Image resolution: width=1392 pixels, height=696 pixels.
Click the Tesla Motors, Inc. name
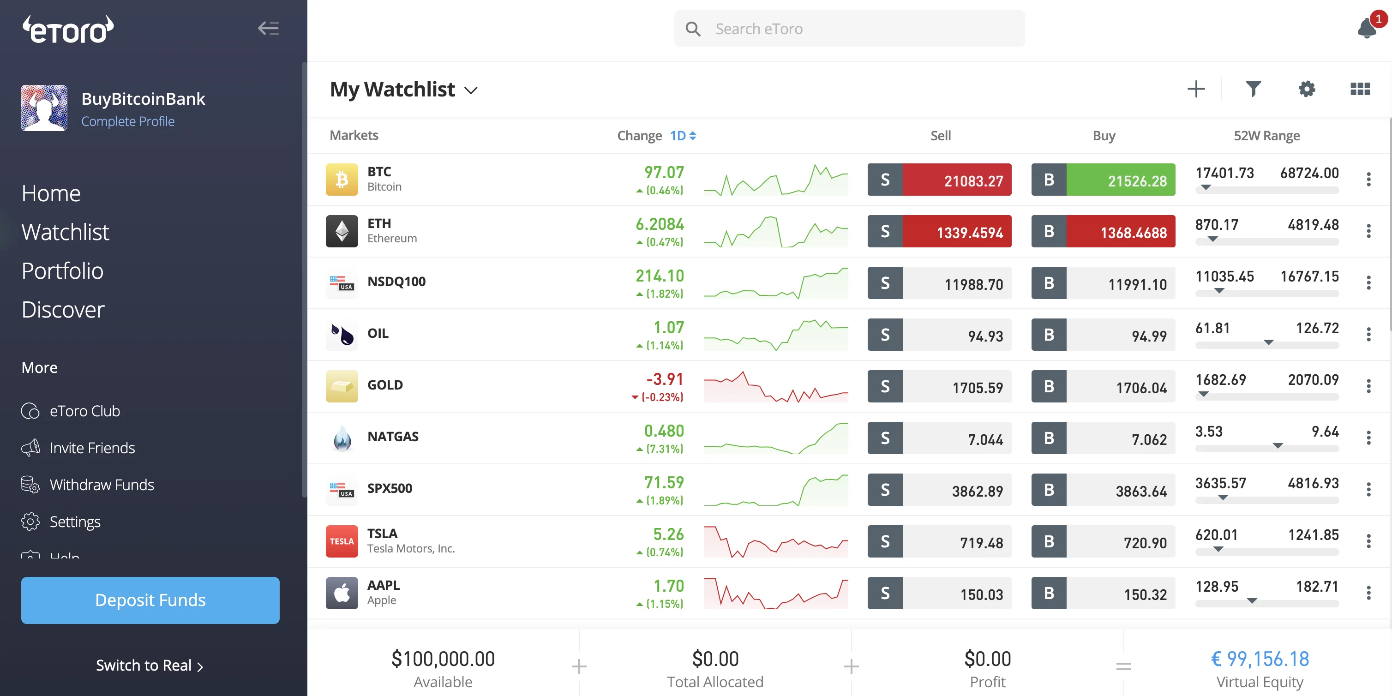[x=411, y=548]
